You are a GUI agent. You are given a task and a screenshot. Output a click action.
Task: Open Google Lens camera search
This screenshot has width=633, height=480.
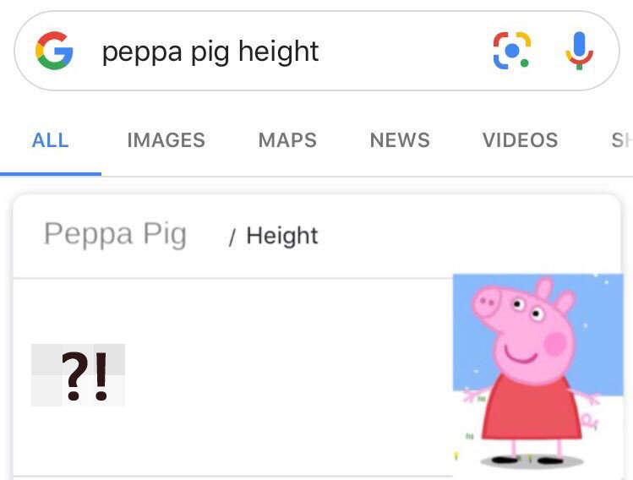click(x=511, y=51)
